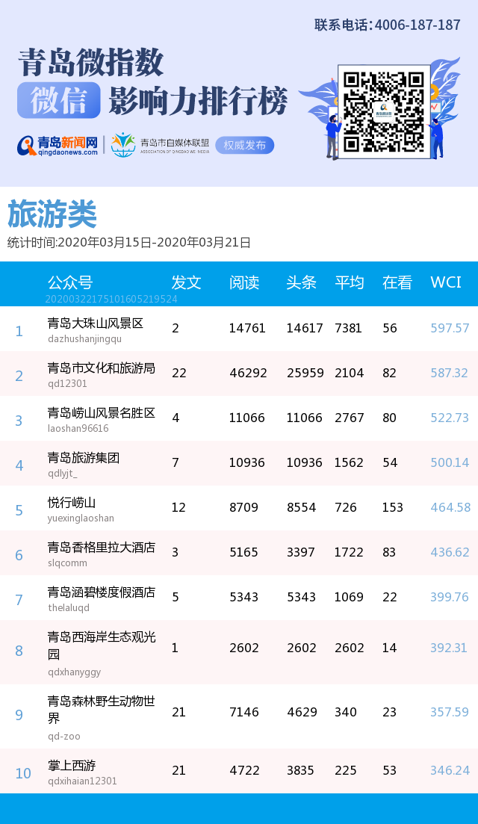Sort by the 阅读 column header
The height and width of the screenshot is (824, 478).
click(243, 282)
